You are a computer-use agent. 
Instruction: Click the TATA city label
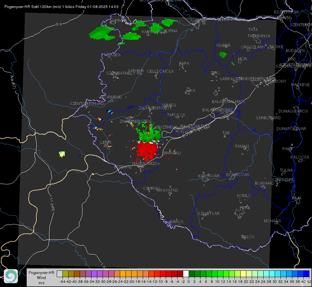pos(253,29)
